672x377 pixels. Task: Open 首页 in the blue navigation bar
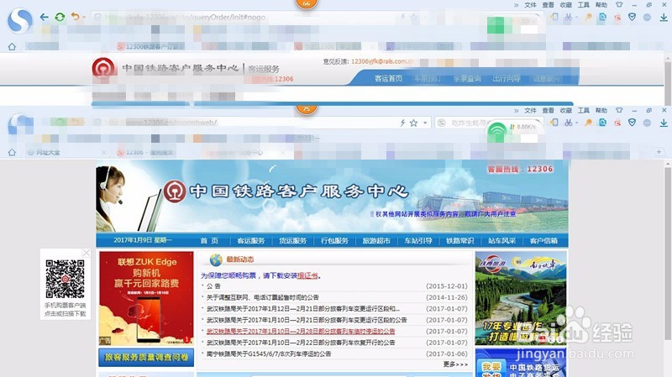pyautogui.click(x=209, y=241)
